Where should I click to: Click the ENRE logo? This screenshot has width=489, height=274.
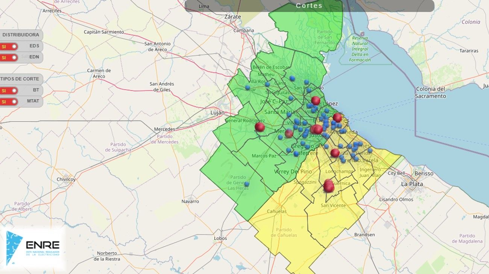pyautogui.click(x=33, y=248)
